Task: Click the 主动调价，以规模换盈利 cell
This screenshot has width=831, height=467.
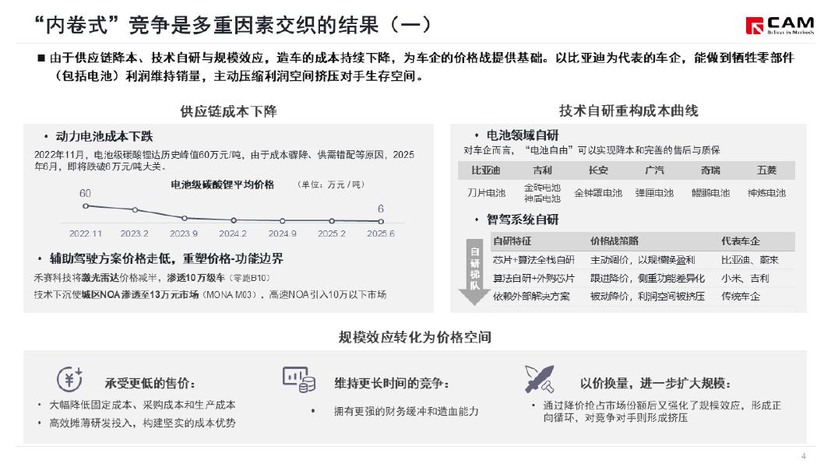Action: tap(643, 260)
